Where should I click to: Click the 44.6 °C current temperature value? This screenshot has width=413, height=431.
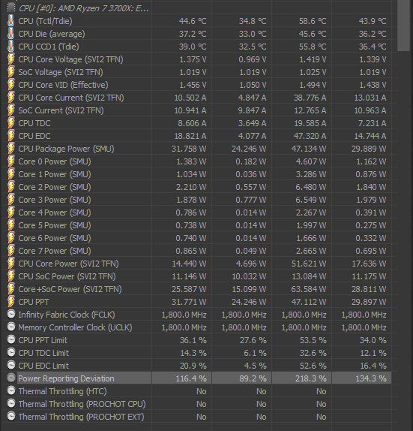tap(193, 21)
